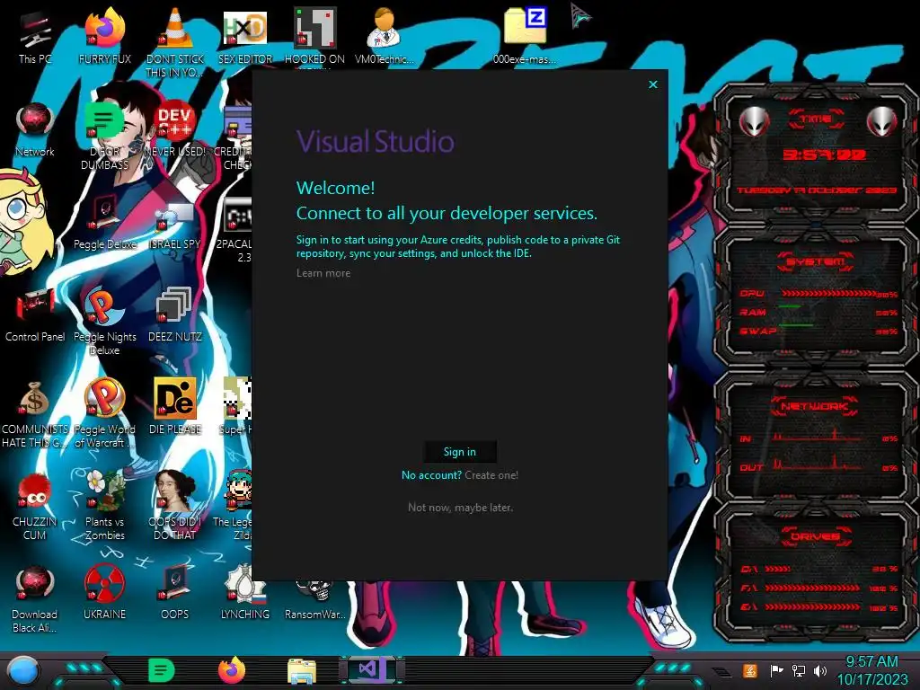920x690 pixels.
Task: Click the F:\ drive usage bar
Action: (812, 588)
